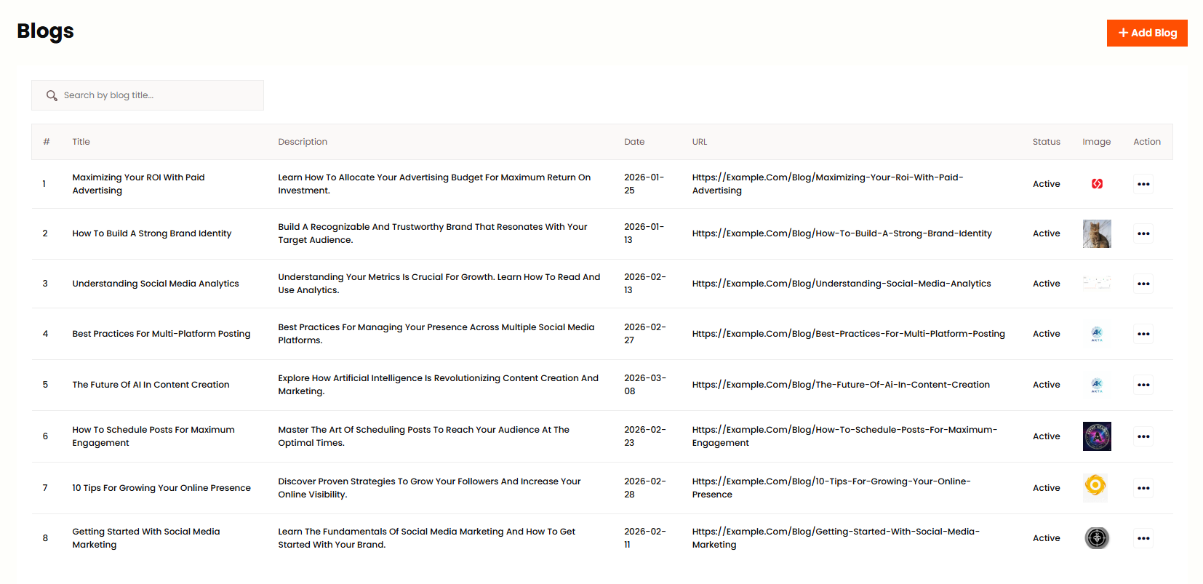Open actions for Schedule Posts blog row

point(1143,436)
